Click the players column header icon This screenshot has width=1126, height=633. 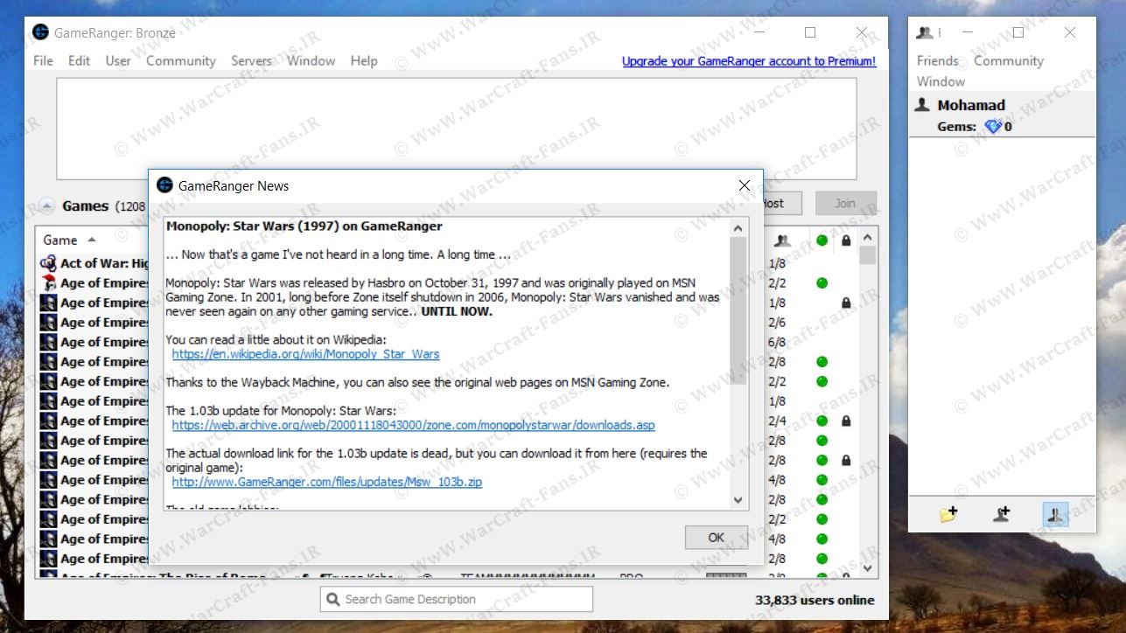[x=782, y=240]
